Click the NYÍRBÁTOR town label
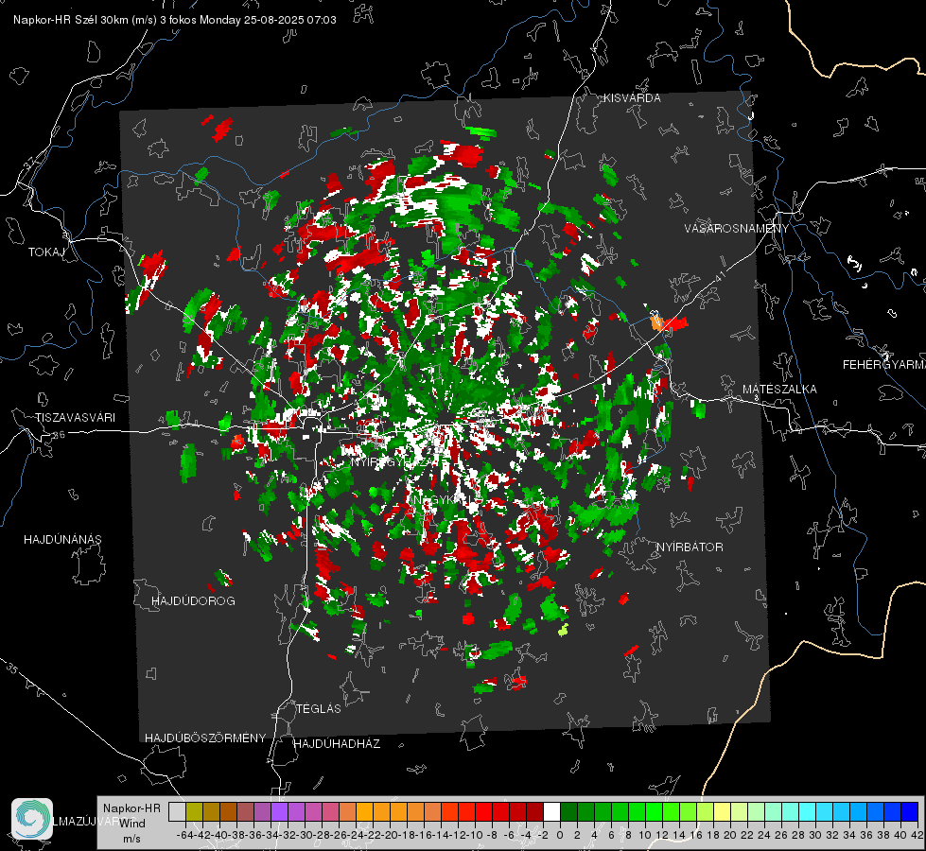Viewport: 926px width, 851px height. [690, 547]
